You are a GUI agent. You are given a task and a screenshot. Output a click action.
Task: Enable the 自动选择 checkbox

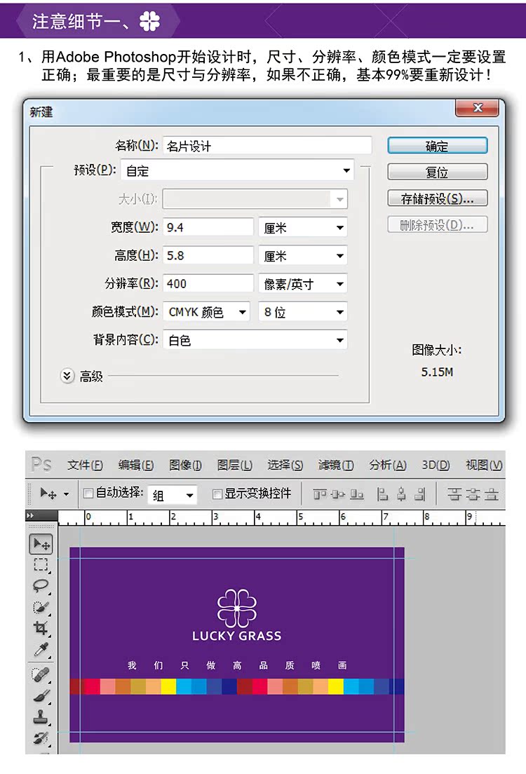(88, 493)
